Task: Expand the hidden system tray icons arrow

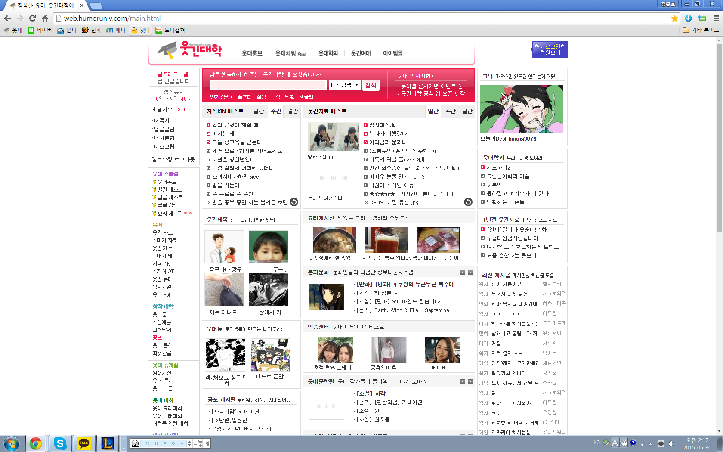Action: click(x=650, y=443)
